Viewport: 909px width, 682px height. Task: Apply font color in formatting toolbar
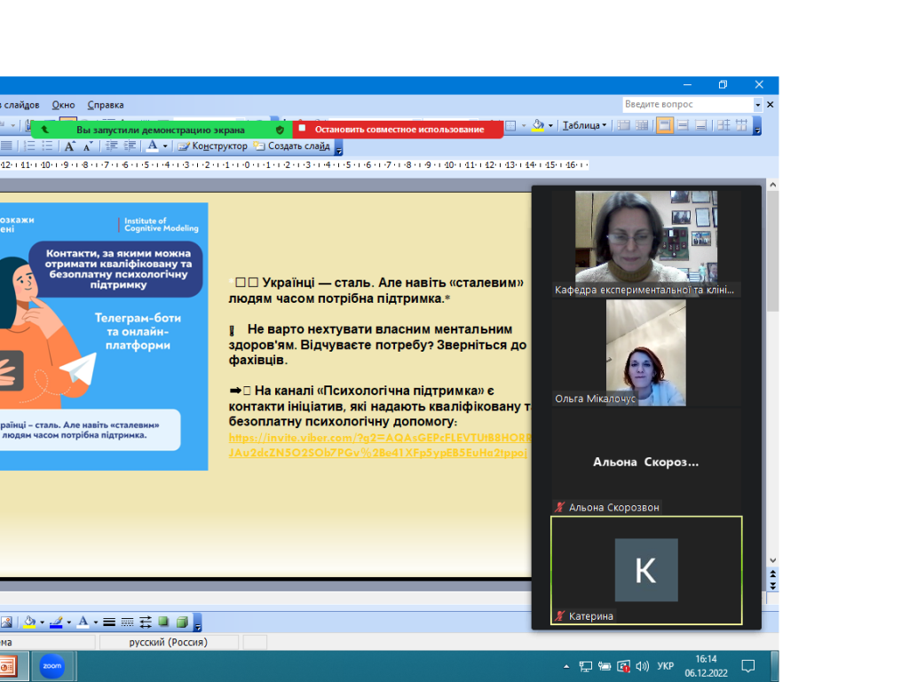click(x=152, y=147)
